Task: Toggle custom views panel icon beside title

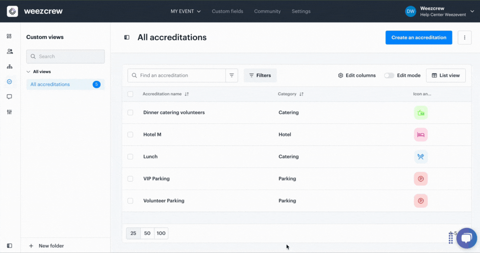Action: pyautogui.click(x=127, y=37)
